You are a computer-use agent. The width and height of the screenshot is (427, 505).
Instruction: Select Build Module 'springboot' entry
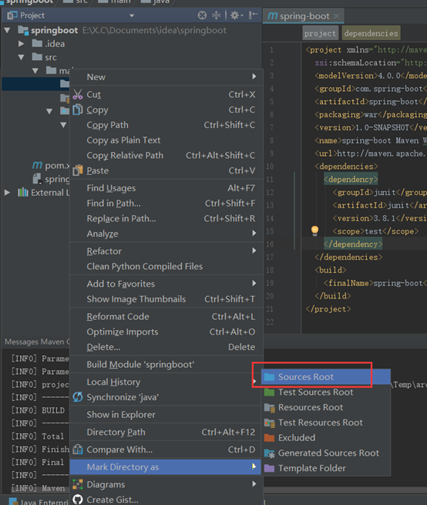click(x=166, y=365)
